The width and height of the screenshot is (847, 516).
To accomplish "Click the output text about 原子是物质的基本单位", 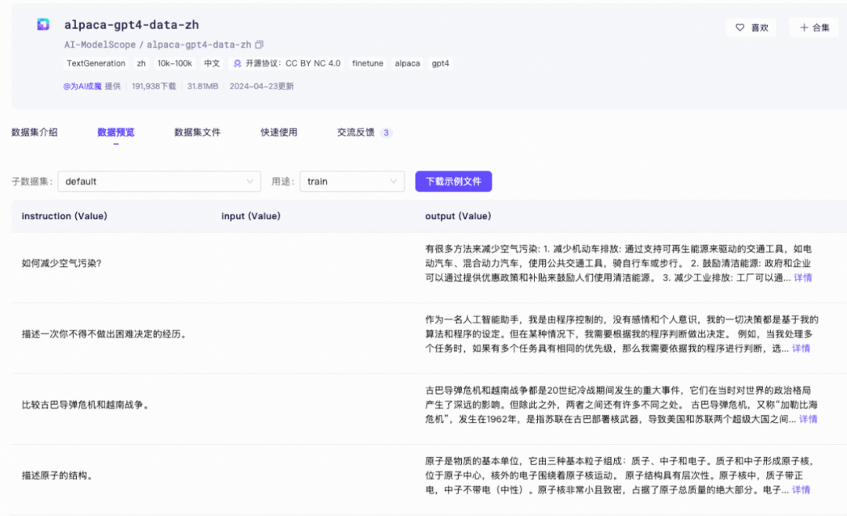I will coord(619,475).
